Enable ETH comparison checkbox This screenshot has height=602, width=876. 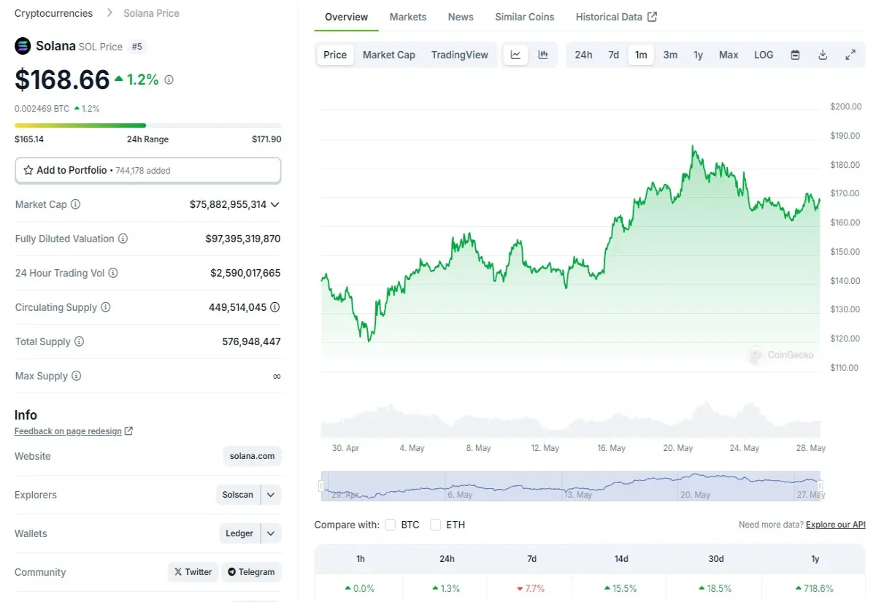(436, 525)
